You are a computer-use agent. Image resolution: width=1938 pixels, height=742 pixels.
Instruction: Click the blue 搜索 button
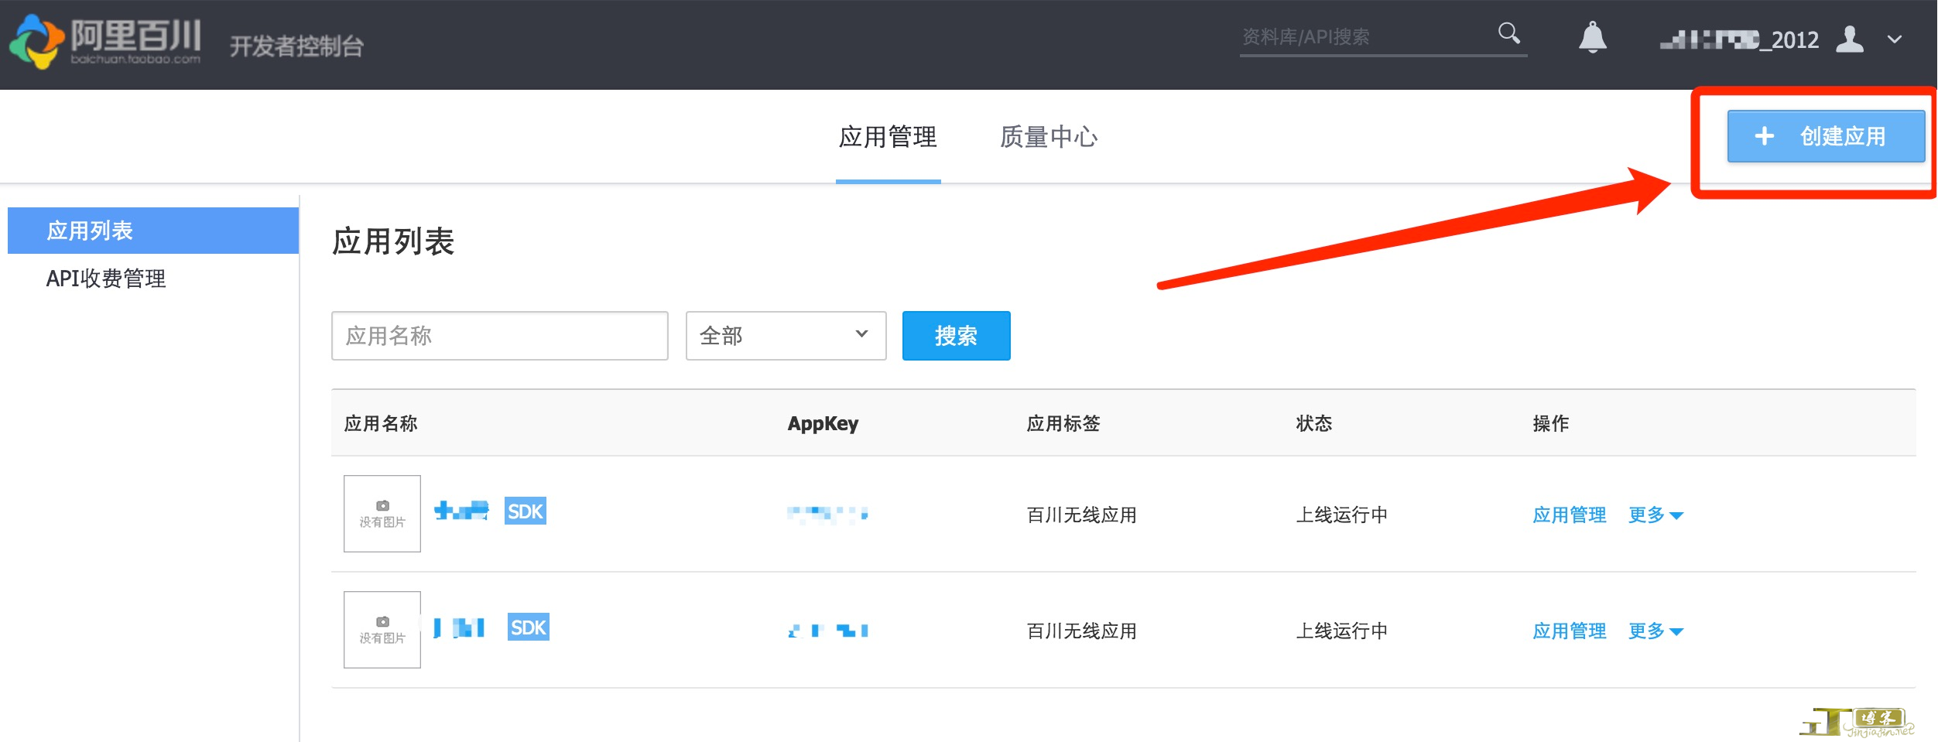point(956,336)
